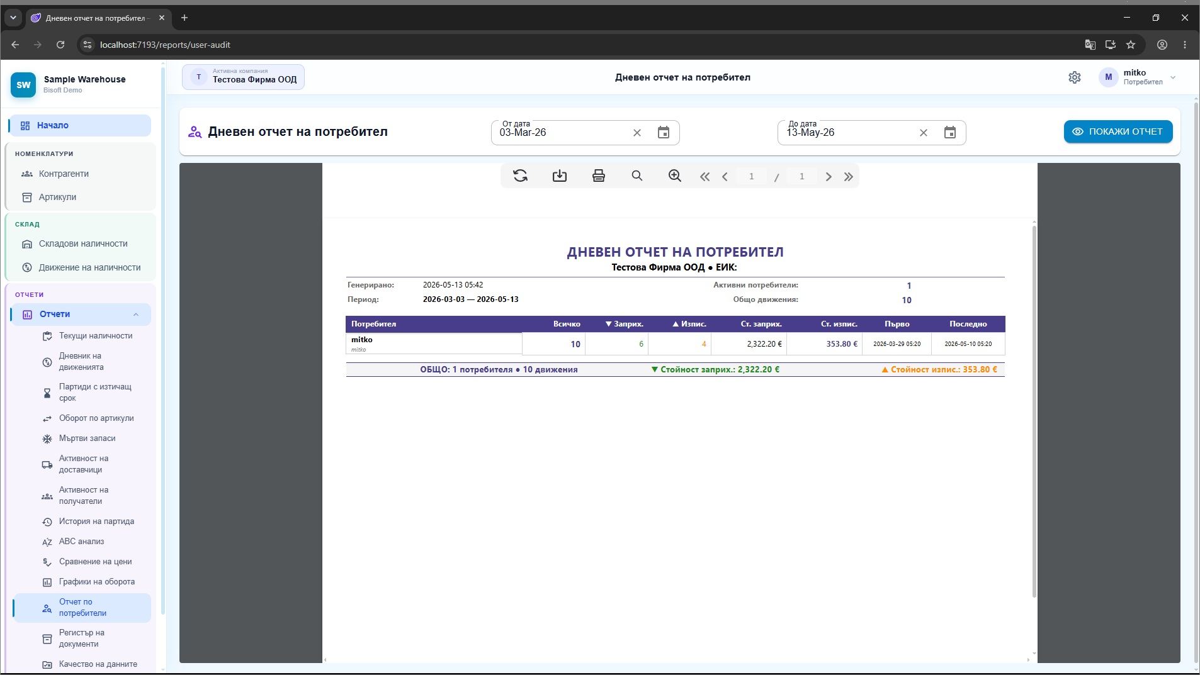The image size is (1200, 675).
Task: Click the refresh report icon in viewer toolbar
Action: coord(520,176)
